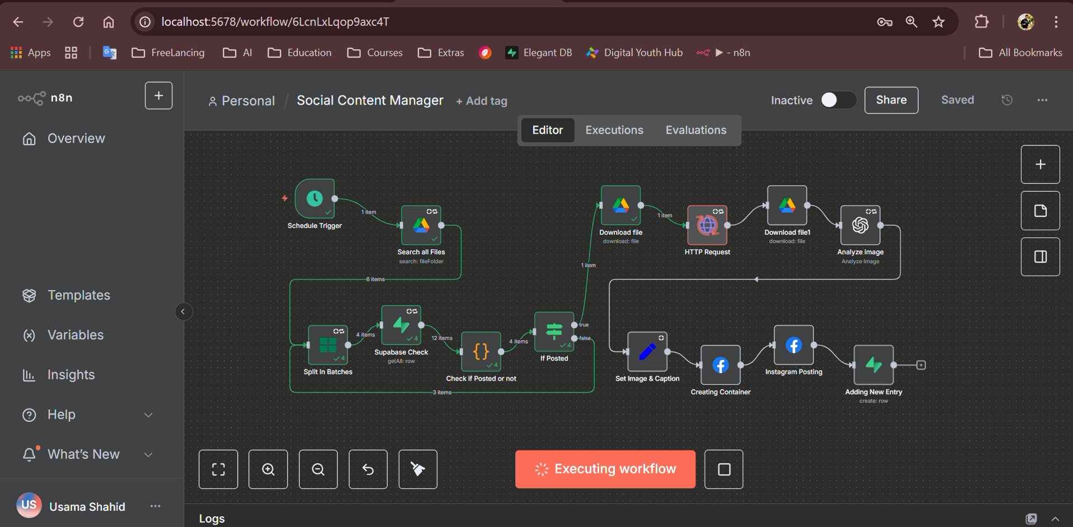Open the Supabase Check node

pyautogui.click(x=401, y=325)
